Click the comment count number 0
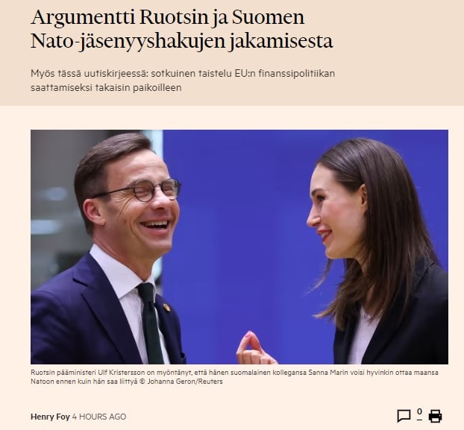Viewport: 464px width, 430px height. tap(419, 411)
